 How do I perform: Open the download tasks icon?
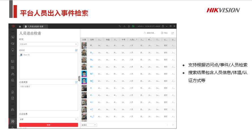pos(124,26)
